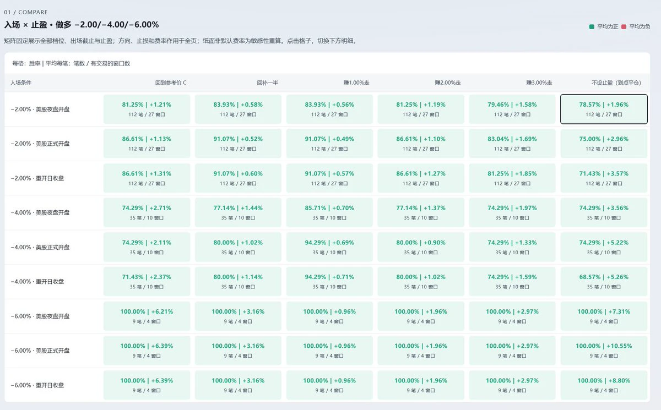Click the cell showing 77.14% | +1.37%
661x410 pixels.
point(421,212)
